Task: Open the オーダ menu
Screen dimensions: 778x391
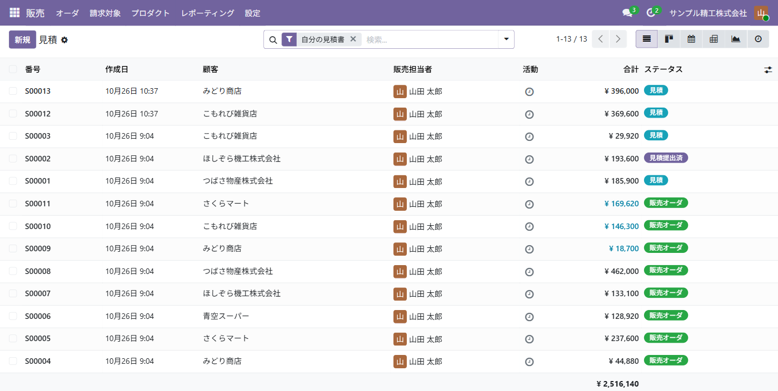Action: (x=67, y=13)
